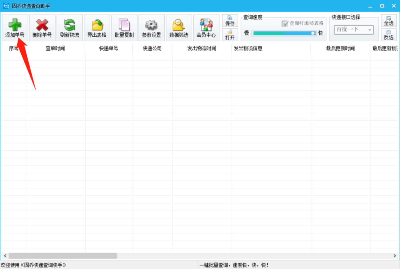Click the 快 fast speed label
400x269 pixels.
(x=321, y=33)
